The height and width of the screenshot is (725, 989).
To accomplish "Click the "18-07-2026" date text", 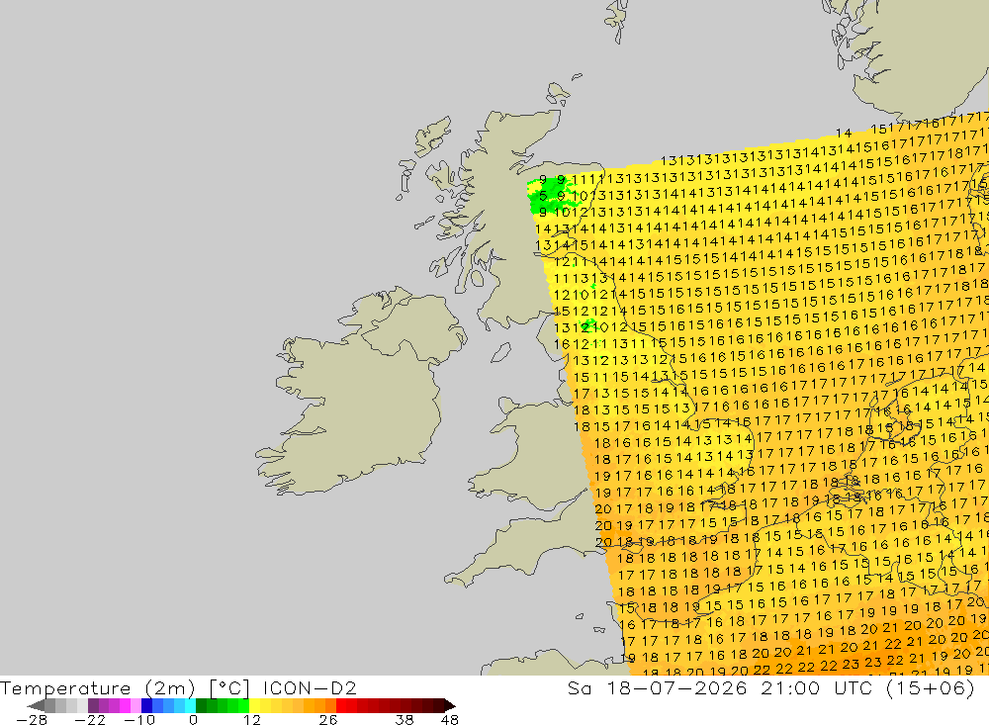I will 676,687.
